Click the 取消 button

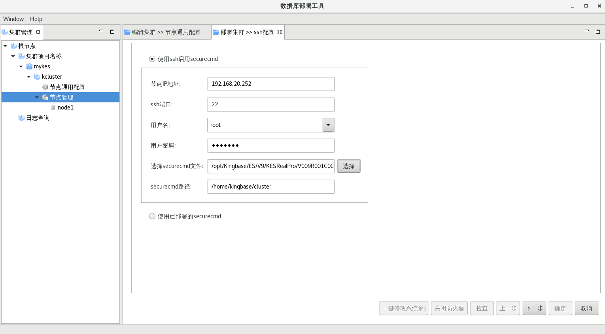[x=586, y=308]
